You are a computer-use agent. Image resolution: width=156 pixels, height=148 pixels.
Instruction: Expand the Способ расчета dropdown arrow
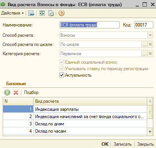pyautogui.click(x=150, y=35)
